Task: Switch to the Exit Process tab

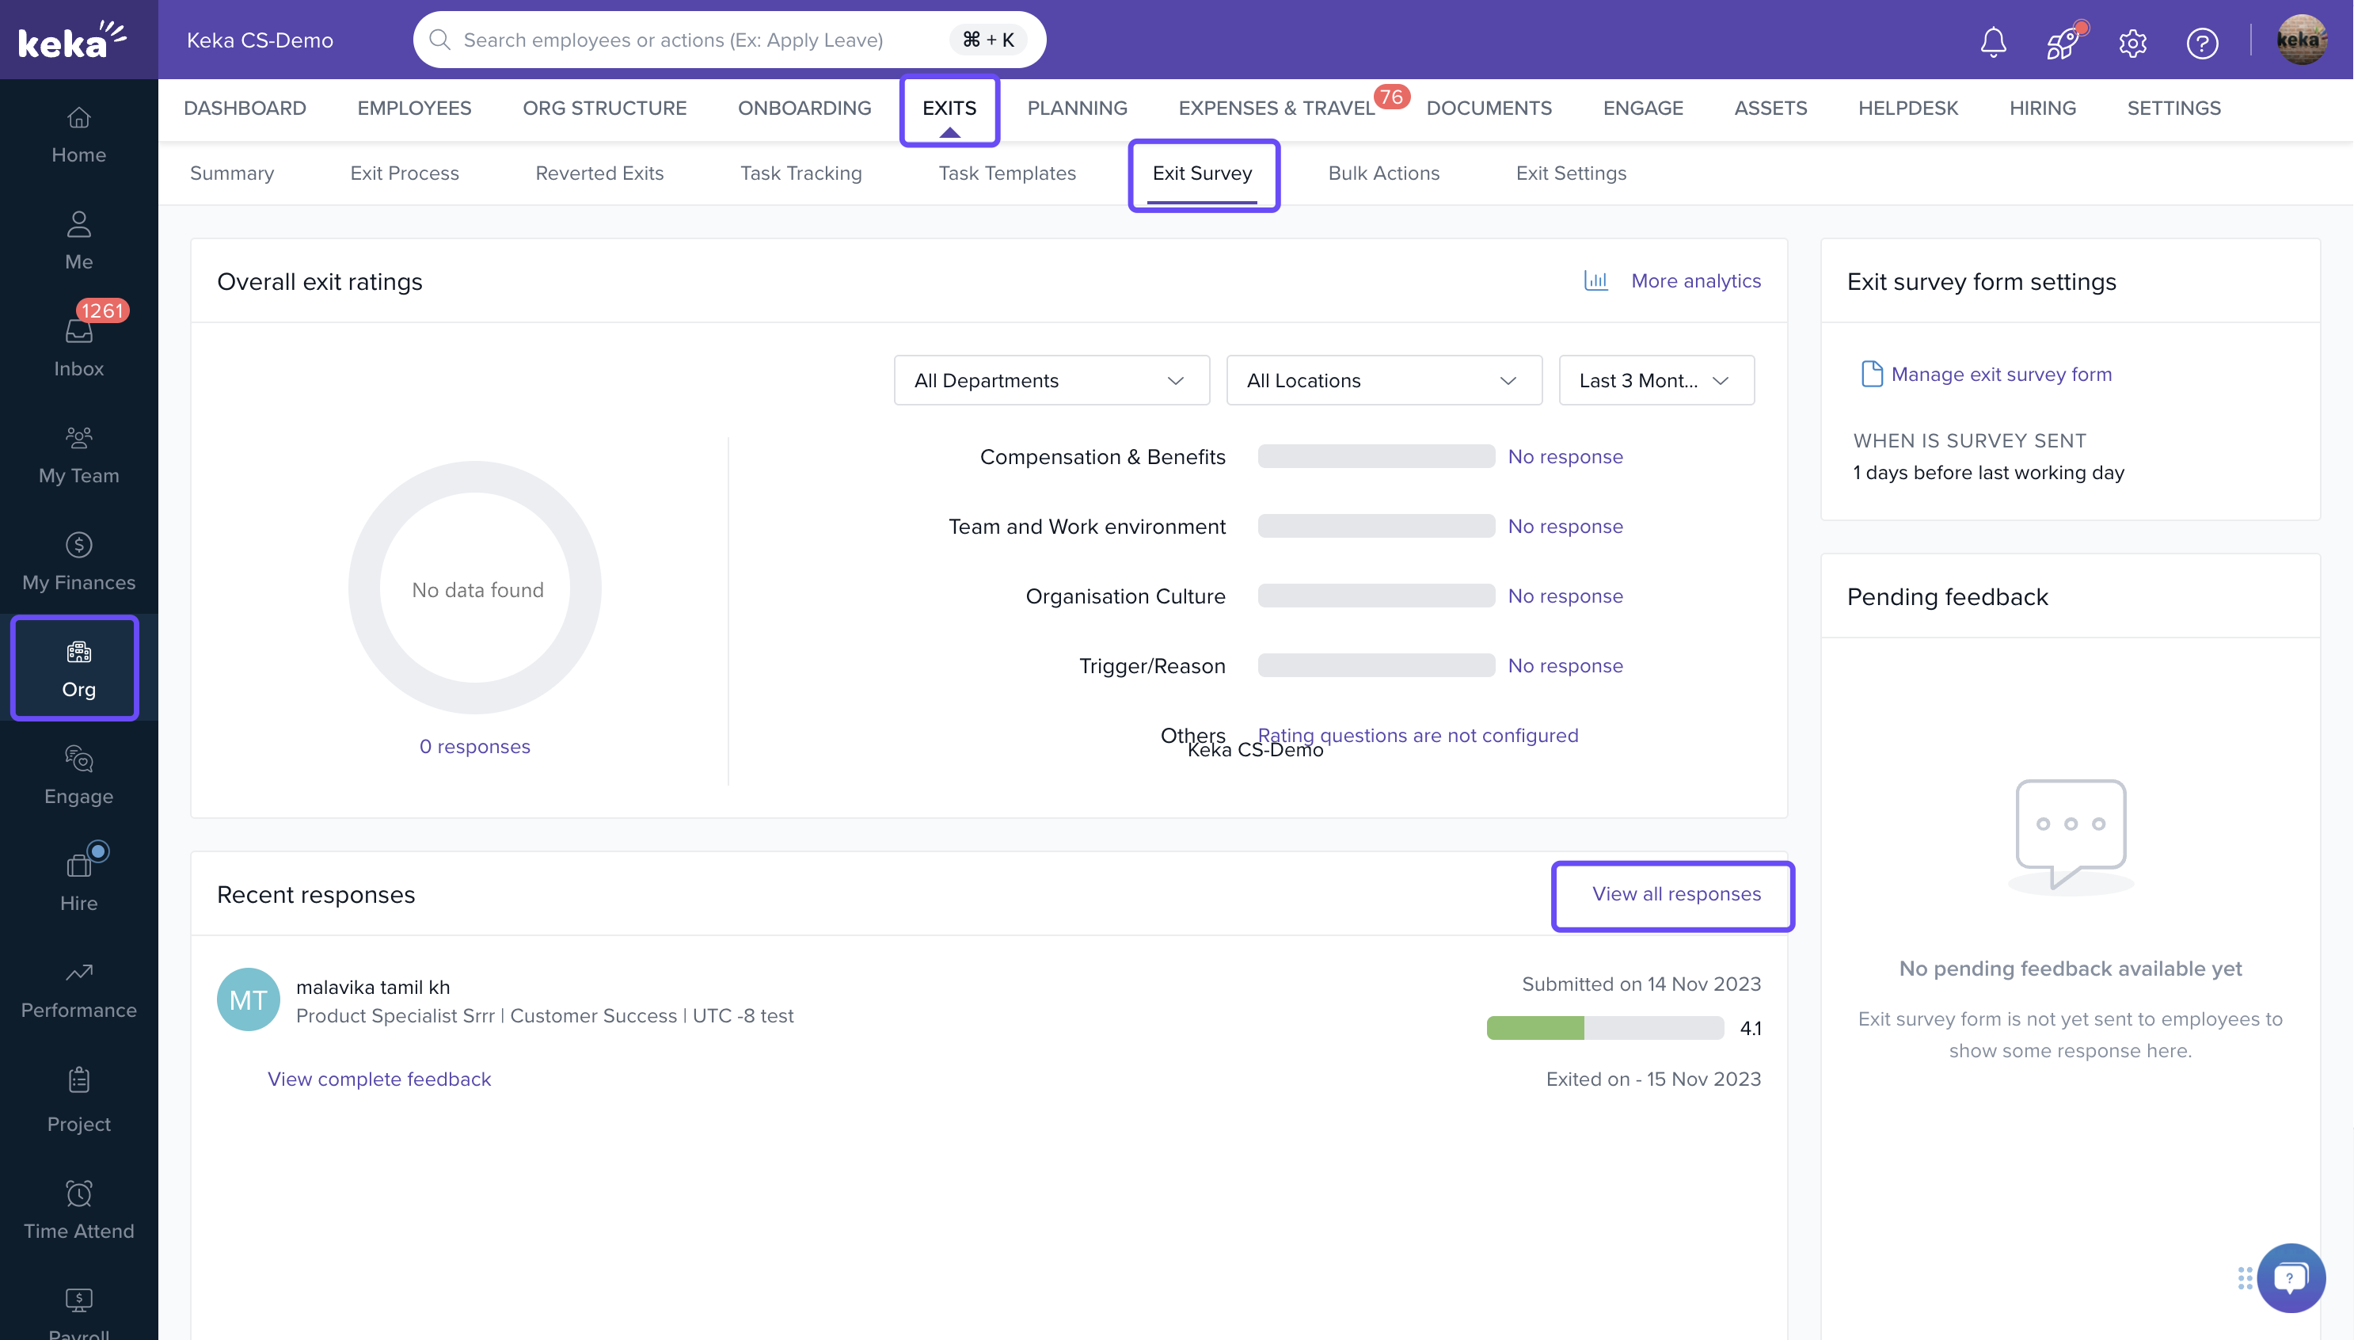Action: coord(404,173)
